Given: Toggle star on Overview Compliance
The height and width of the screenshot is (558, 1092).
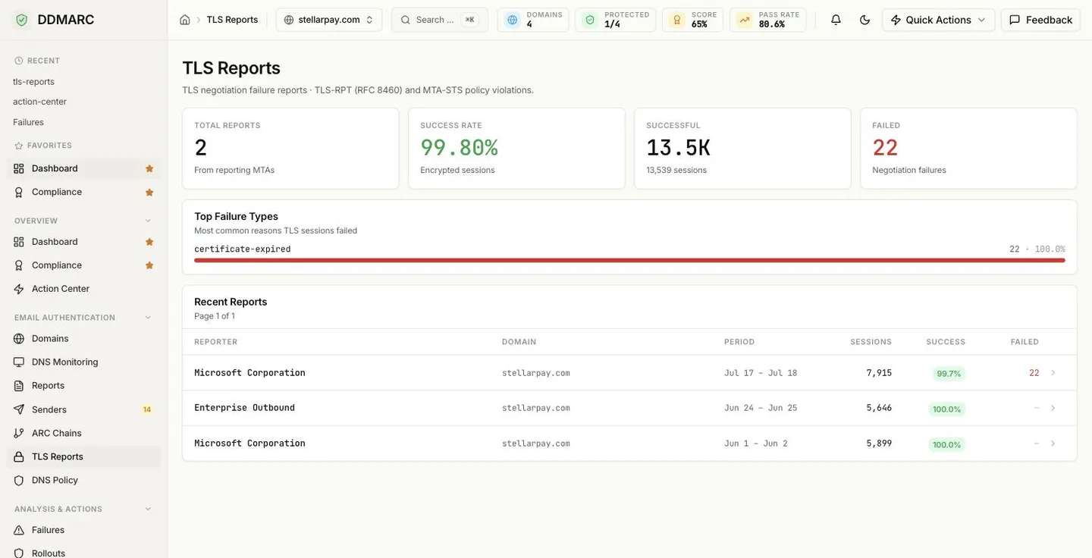Looking at the screenshot, I should click(x=149, y=265).
